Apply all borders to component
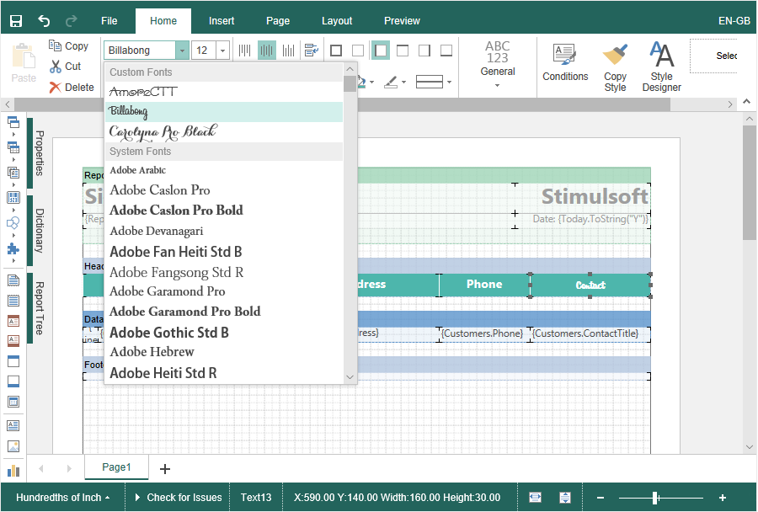 336,51
